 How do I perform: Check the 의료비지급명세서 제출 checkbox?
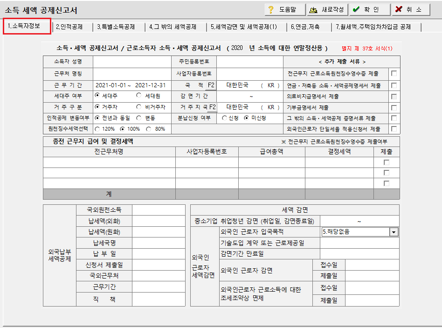pos(394,97)
